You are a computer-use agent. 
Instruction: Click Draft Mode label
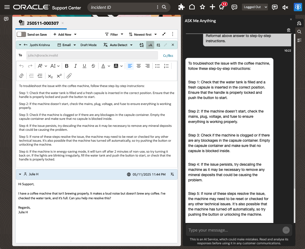point(89,45)
